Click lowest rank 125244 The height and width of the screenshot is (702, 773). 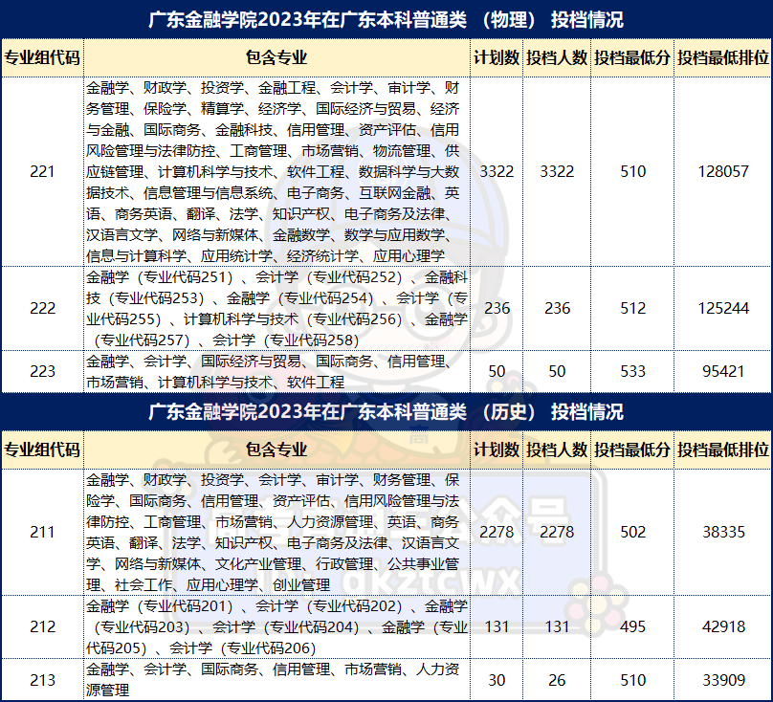(723, 308)
